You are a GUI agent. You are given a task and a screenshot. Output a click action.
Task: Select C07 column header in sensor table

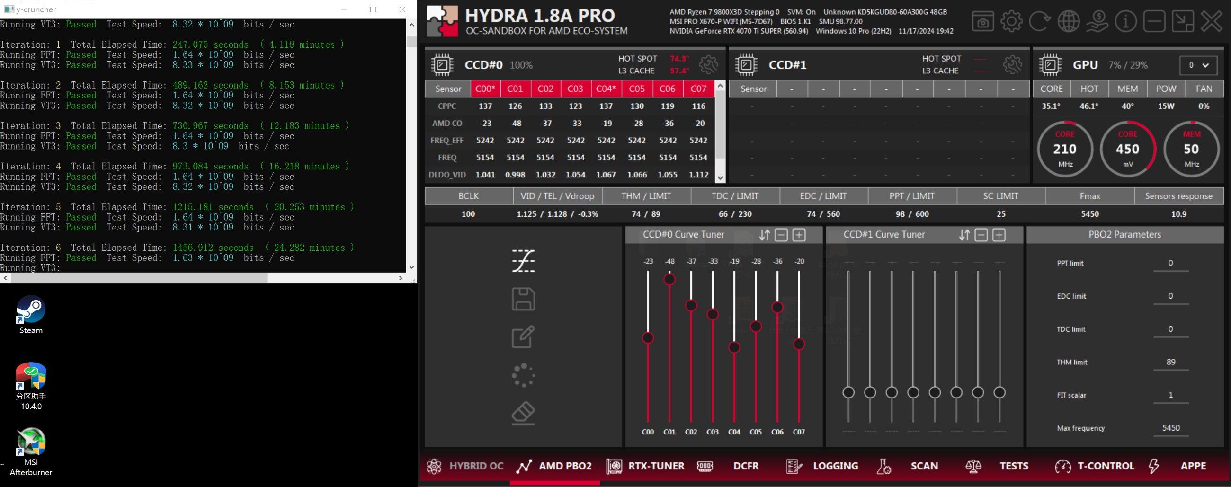click(699, 89)
